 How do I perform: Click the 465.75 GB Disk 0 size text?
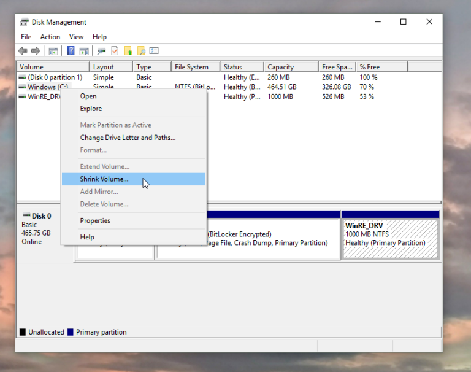point(36,233)
